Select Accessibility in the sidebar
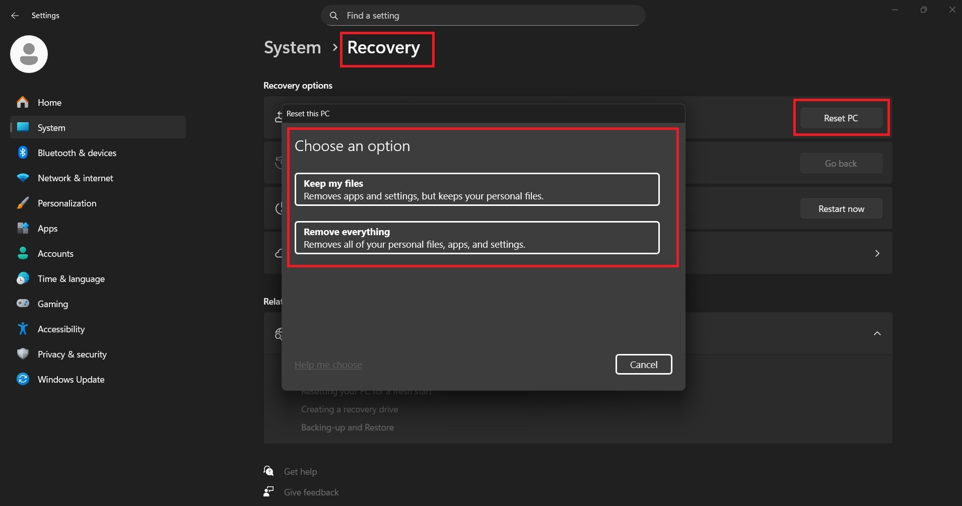Image resolution: width=962 pixels, height=506 pixels. 61,329
